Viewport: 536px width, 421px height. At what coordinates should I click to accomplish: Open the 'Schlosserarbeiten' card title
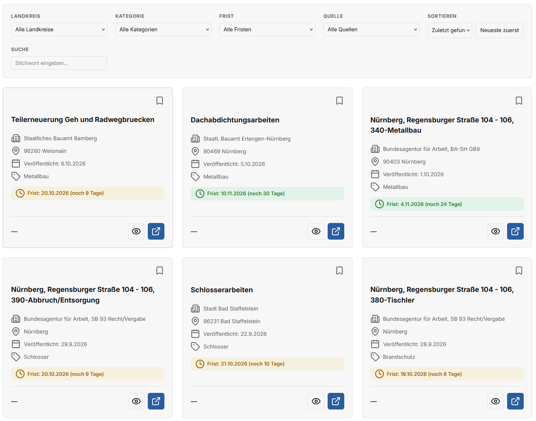pyautogui.click(x=222, y=290)
